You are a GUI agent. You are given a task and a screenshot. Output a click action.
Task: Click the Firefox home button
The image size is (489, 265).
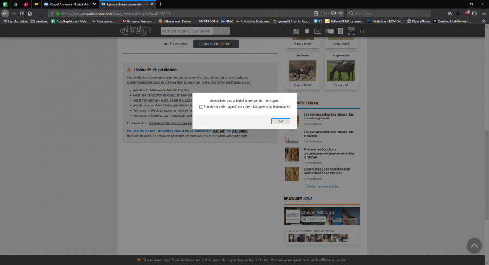pos(29,13)
